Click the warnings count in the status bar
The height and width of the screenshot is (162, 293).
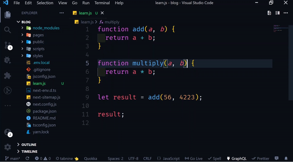tap(47, 158)
